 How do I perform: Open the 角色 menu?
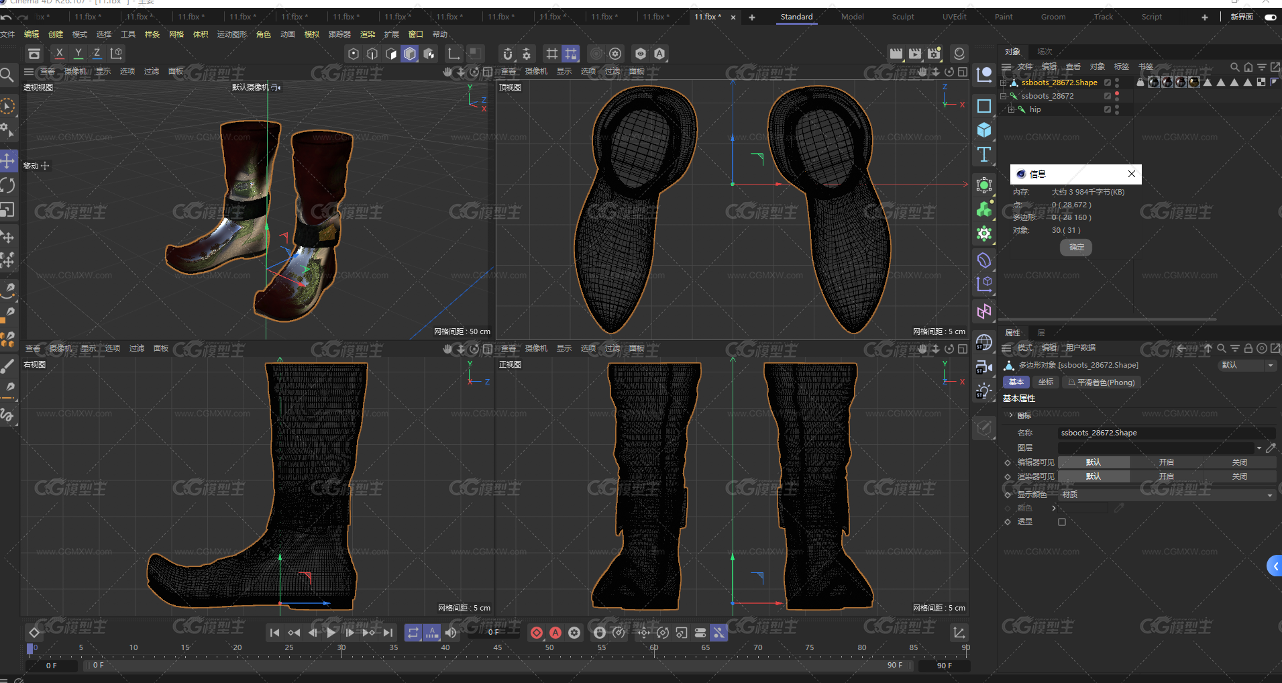[264, 34]
